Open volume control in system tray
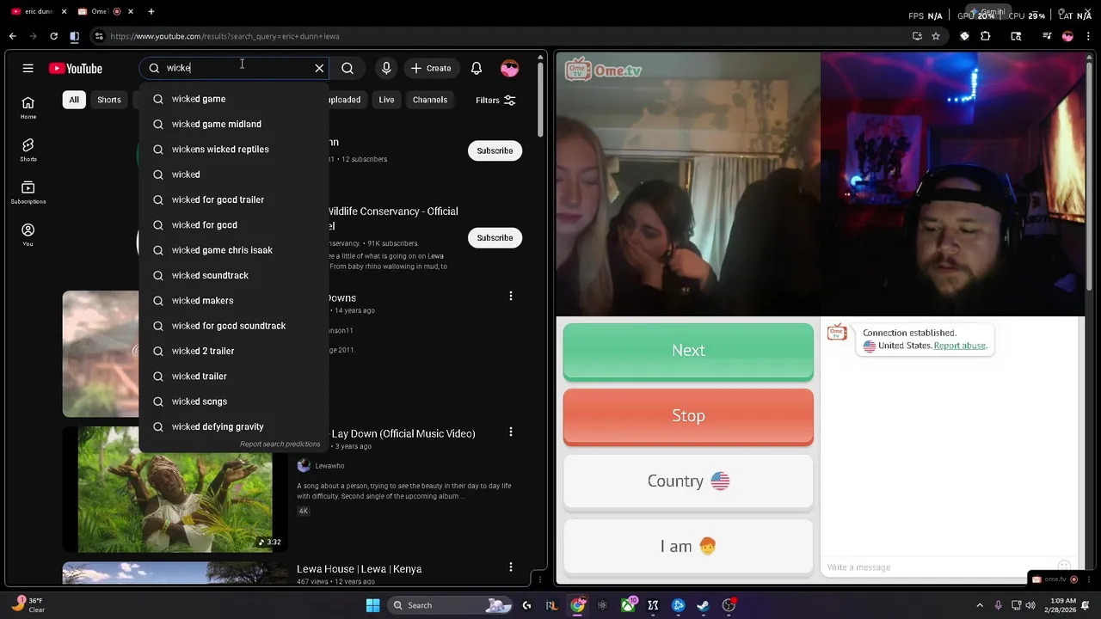1101x619 pixels. click(1030, 605)
